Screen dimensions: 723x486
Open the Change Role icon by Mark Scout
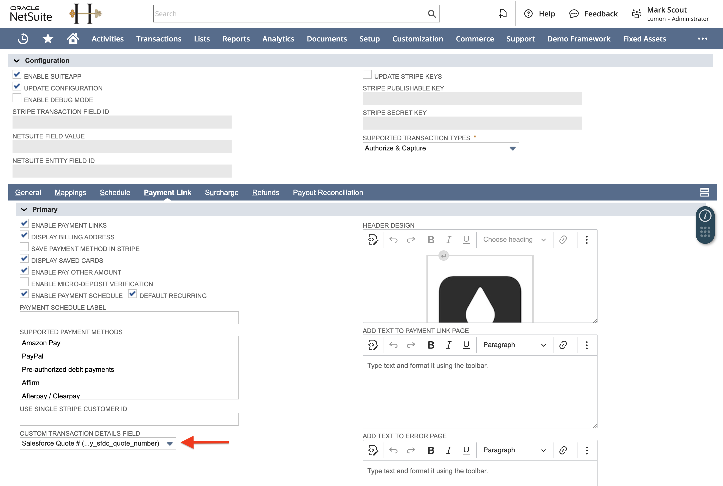point(636,14)
